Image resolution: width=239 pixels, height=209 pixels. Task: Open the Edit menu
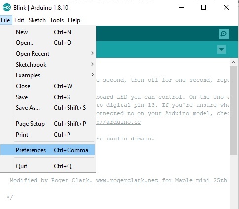[x=19, y=20]
